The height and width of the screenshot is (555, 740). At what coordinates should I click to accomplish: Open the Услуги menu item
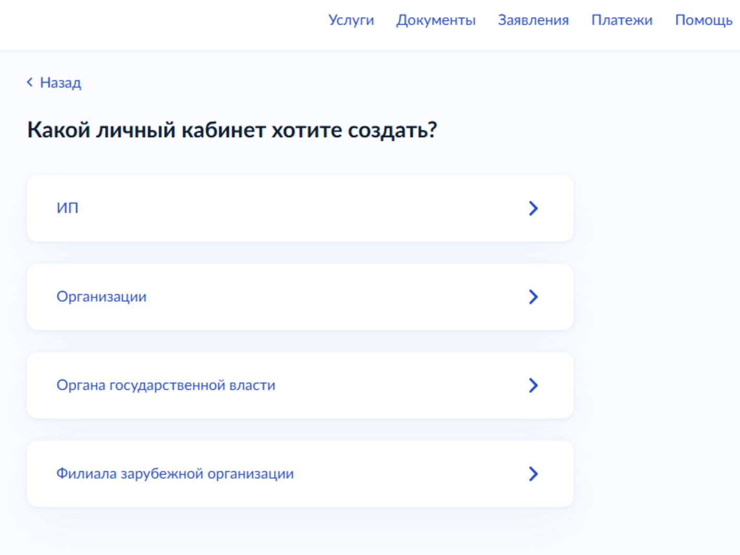(x=351, y=20)
